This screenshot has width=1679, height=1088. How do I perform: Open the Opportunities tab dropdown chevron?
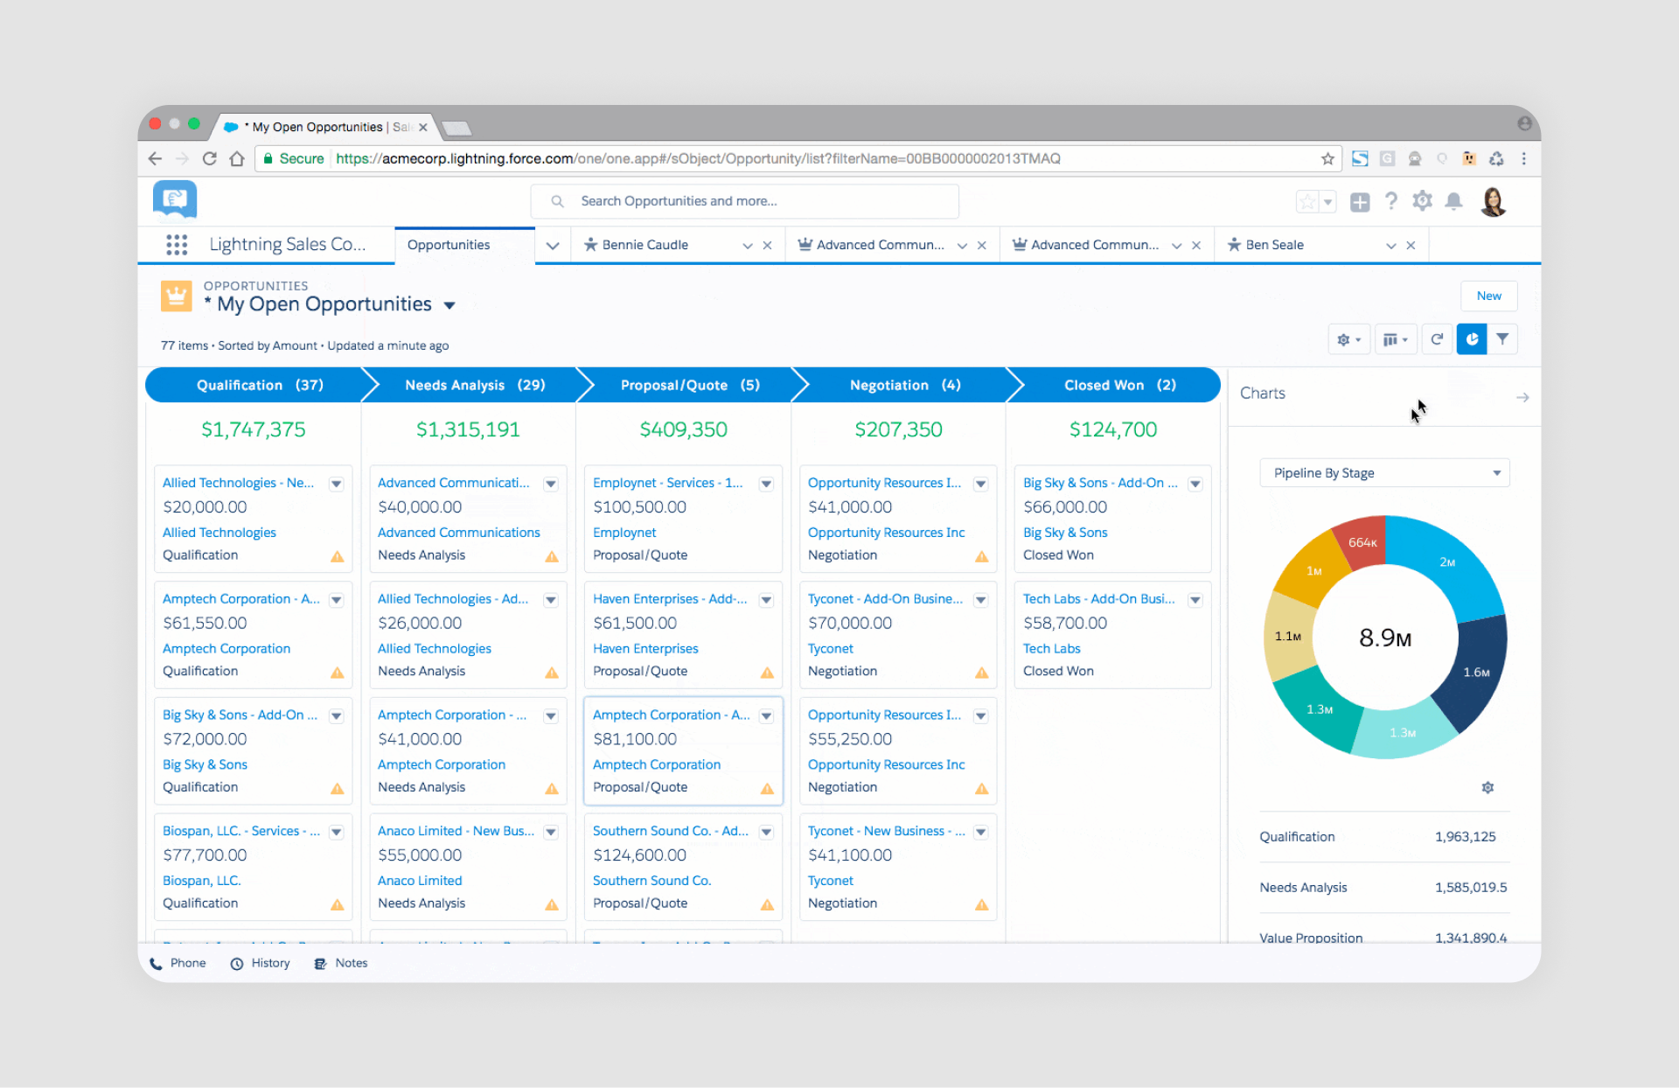[x=553, y=246]
